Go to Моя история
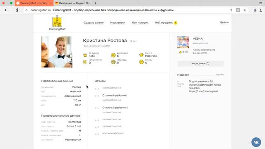265x149 pixels. coord(140,23)
